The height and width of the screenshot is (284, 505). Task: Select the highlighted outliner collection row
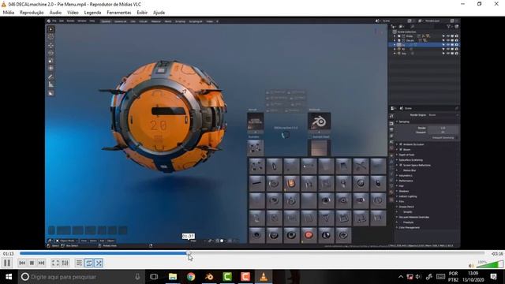tap(424, 45)
